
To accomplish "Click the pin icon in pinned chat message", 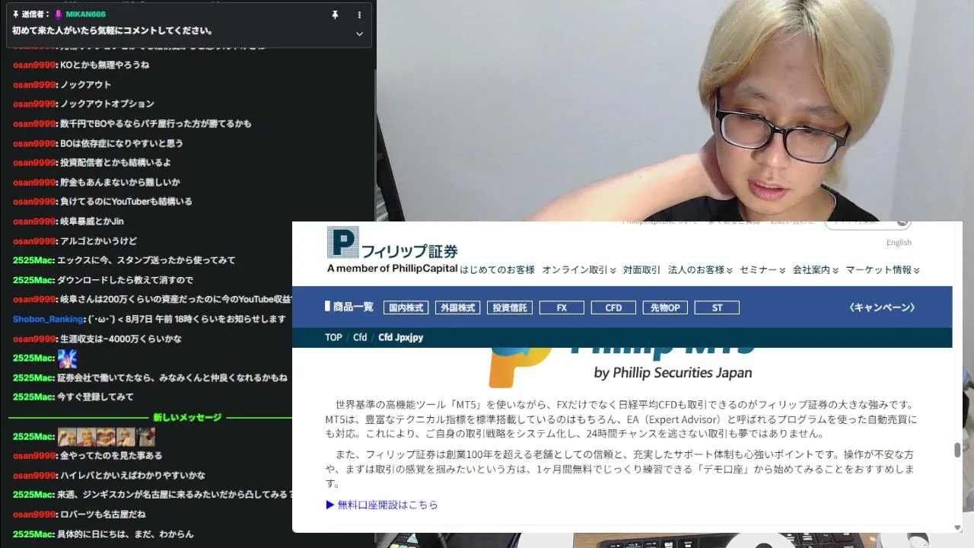I will click(x=335, y=14).
